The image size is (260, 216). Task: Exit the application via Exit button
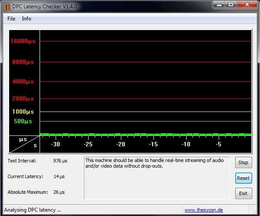point(243,193)
